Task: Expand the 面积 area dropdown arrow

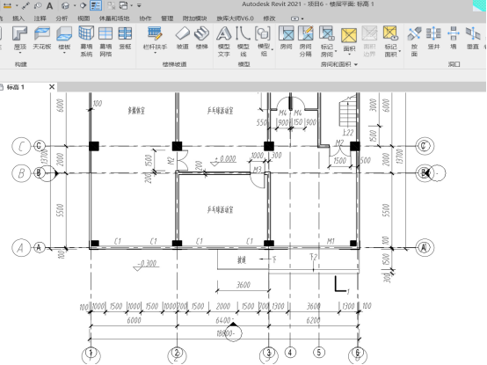Action: (x=349, y=55)
